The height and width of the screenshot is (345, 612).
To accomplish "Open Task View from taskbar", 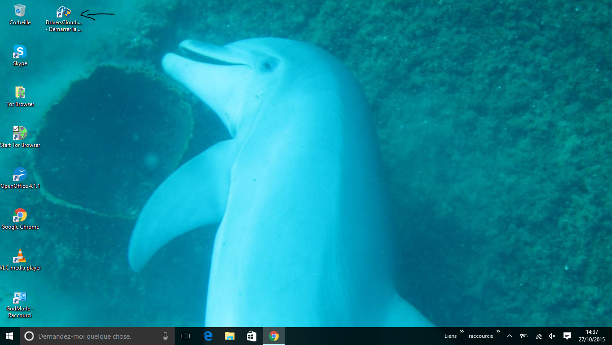I will pyautogui.click(x=185, y=336).
